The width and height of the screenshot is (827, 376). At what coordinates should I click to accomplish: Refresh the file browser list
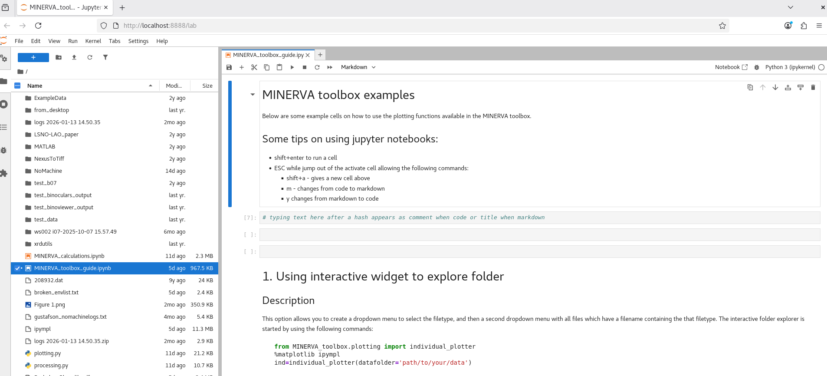pyautogui.click(x=90, y=57)
